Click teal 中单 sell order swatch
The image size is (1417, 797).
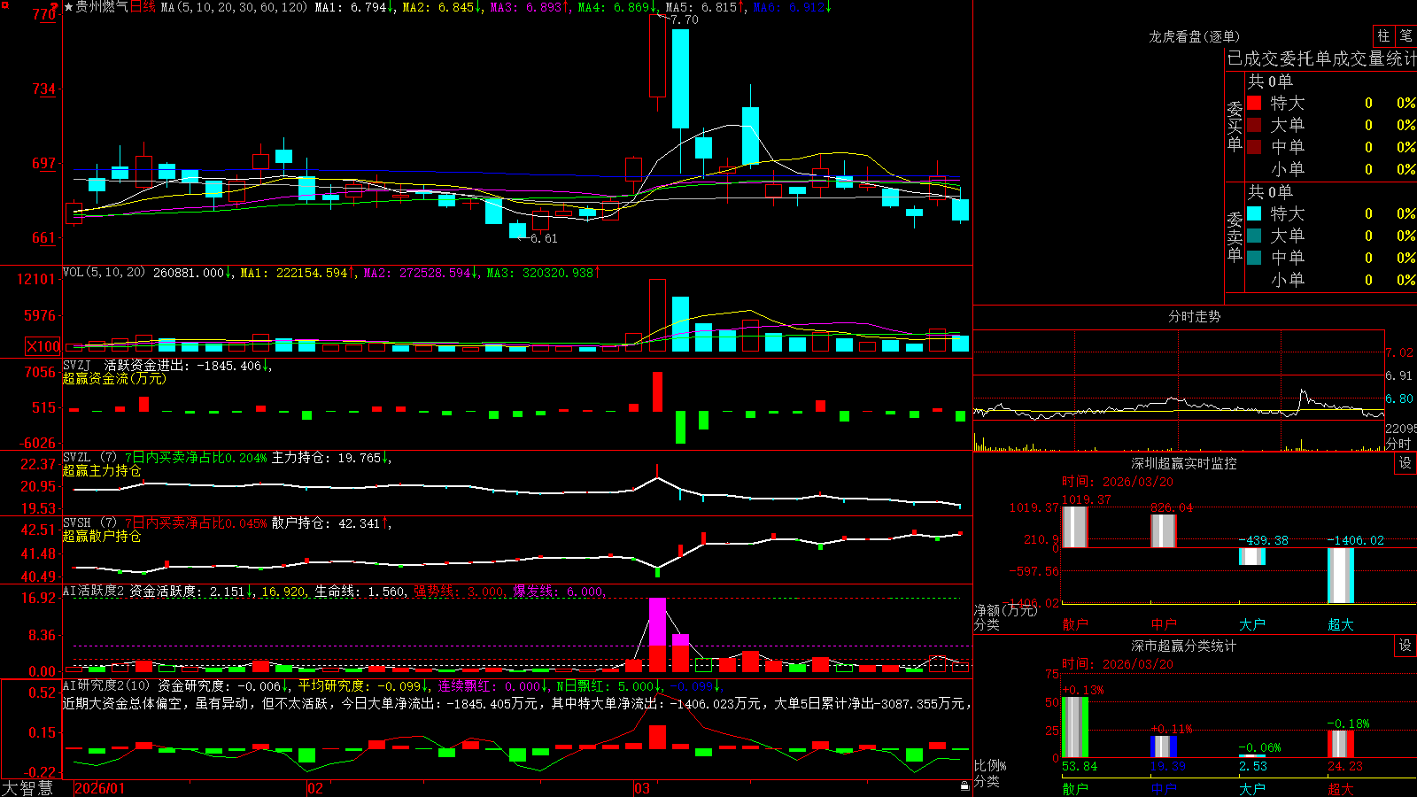click(x=1254, y=258)
